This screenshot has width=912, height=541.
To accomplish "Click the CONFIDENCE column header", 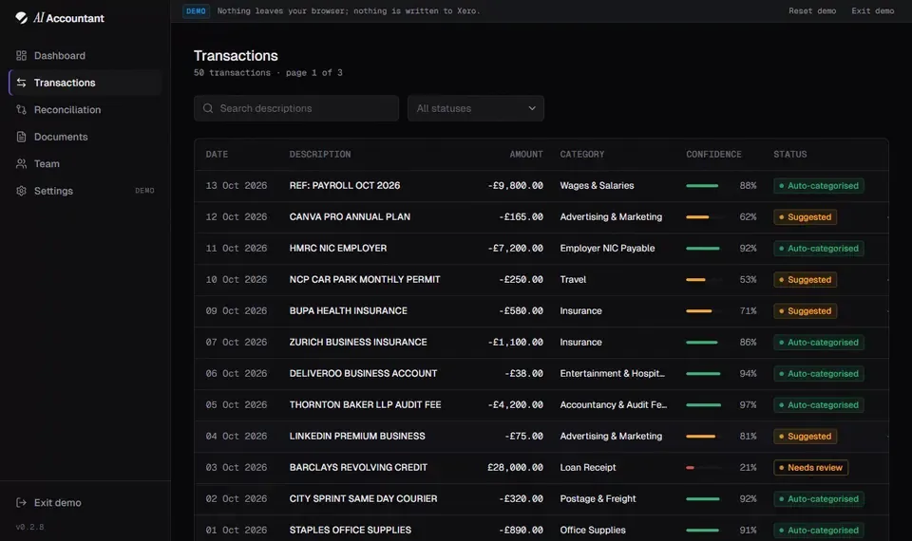I will point(713,154).
